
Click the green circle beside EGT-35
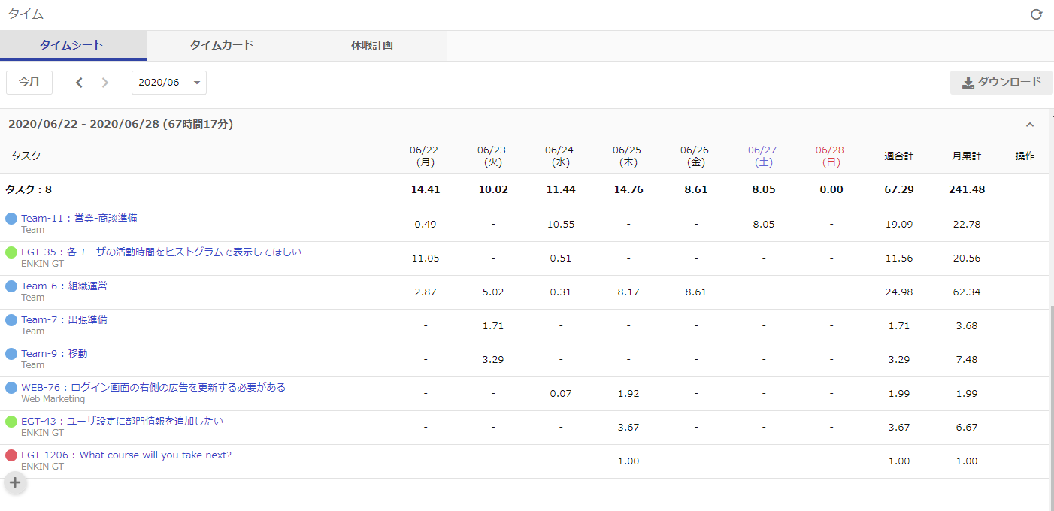coord(11,252)
